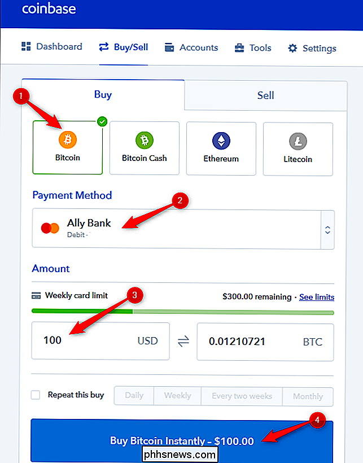Click the card icon beside Weekly card limit
Viewport: 363px width, 463px height.
pos(36,295)
